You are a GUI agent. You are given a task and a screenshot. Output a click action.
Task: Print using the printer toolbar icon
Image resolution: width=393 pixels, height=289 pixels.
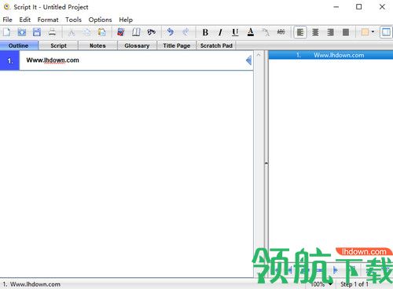pos(52,32)
